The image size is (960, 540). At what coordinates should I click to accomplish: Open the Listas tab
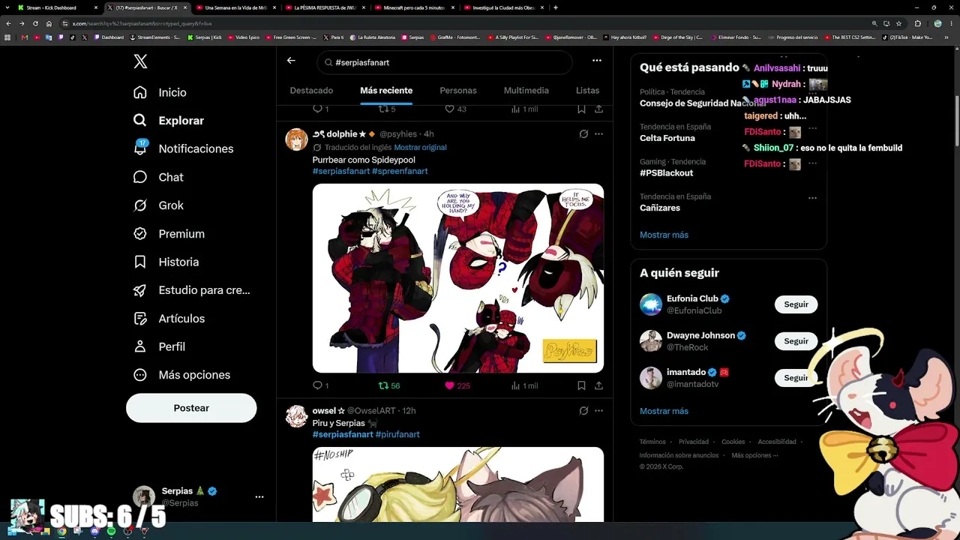587,91
